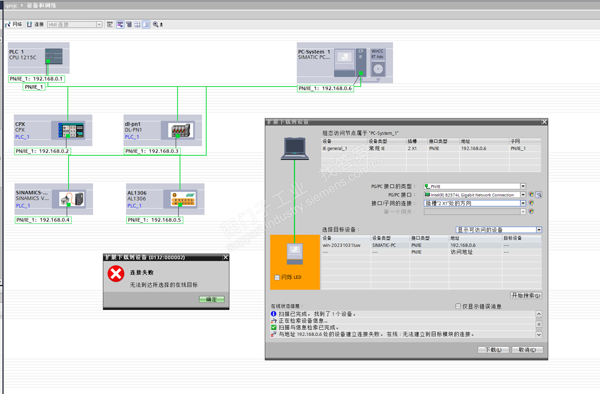Toggle the column layout view toolbar icon

coord(146,24)
